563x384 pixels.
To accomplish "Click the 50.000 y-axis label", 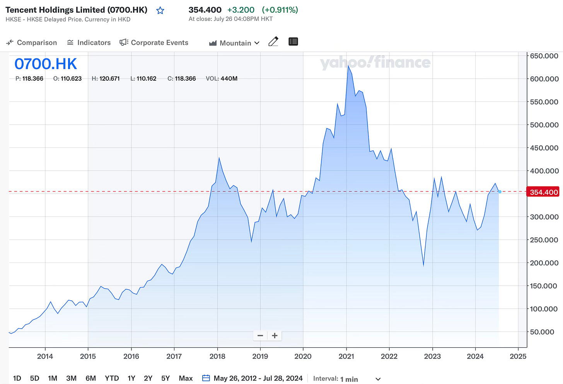I will point(542,332).
